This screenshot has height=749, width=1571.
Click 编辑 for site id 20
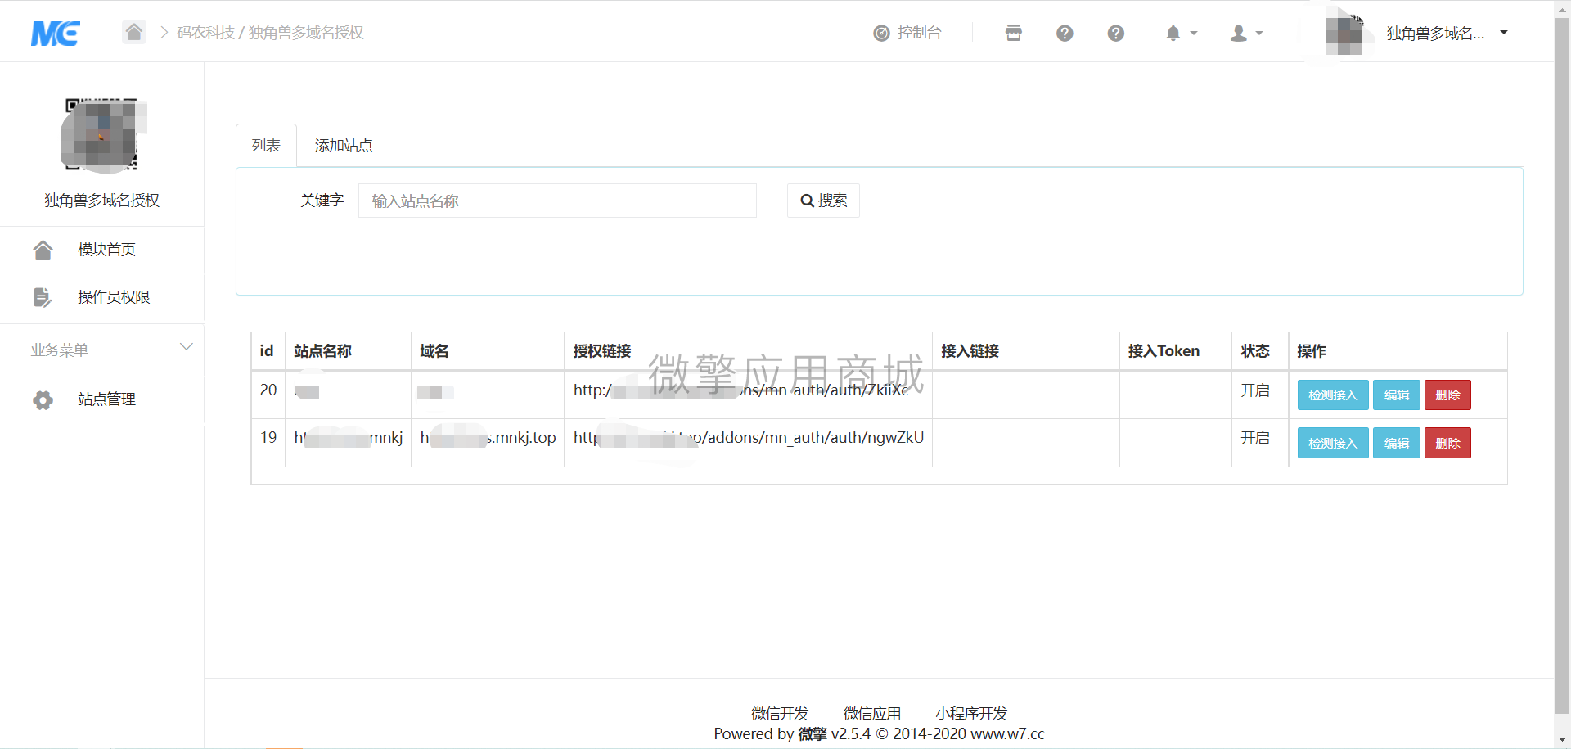1397,395
